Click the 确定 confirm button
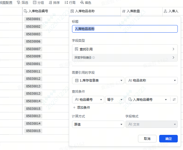 (168, 139)
